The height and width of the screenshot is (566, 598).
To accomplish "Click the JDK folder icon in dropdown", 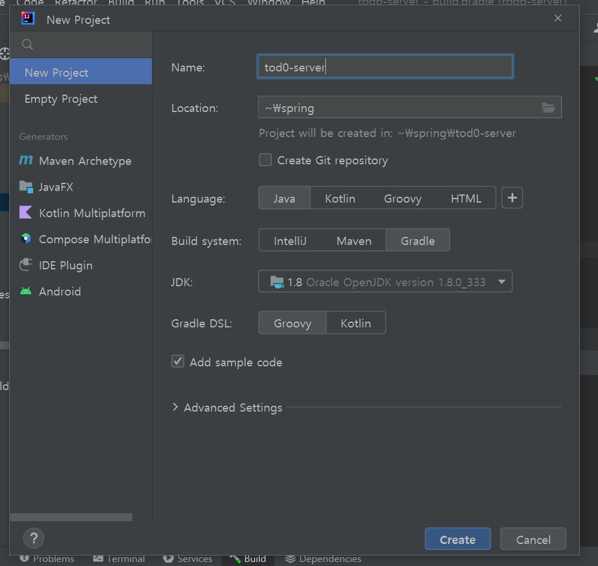I will point(277,282).
